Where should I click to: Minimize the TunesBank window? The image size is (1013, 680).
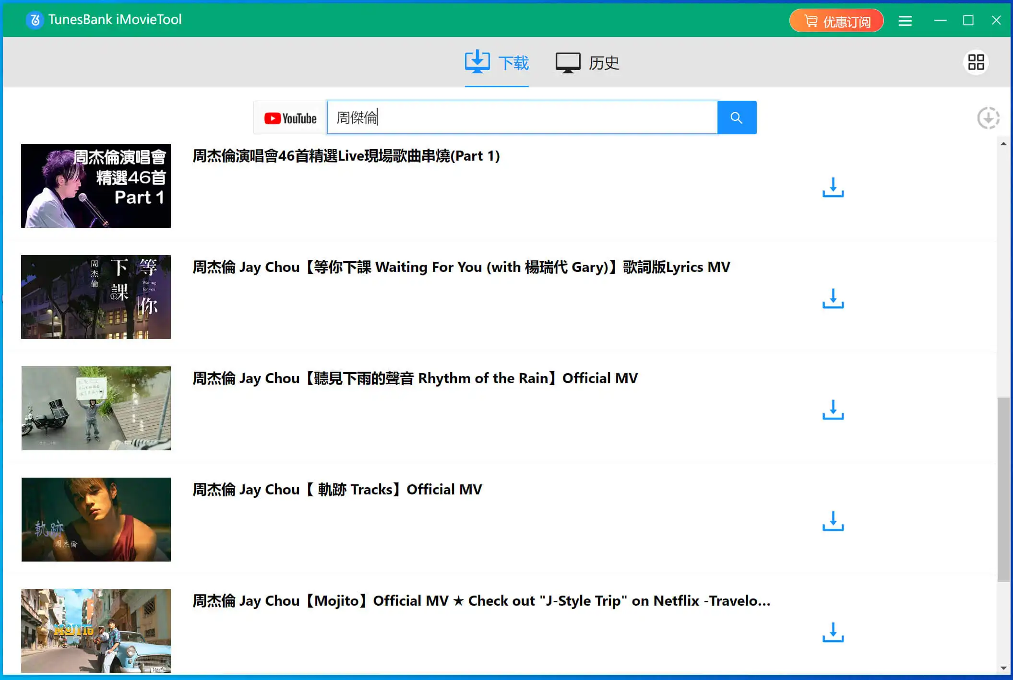pyautogui.click(x=940, y=20)
